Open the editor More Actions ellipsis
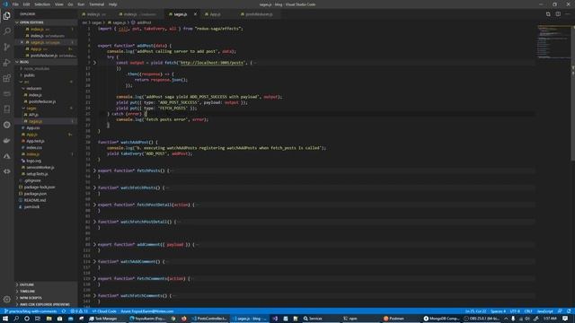The image size is (575, 323). [568, 14]
